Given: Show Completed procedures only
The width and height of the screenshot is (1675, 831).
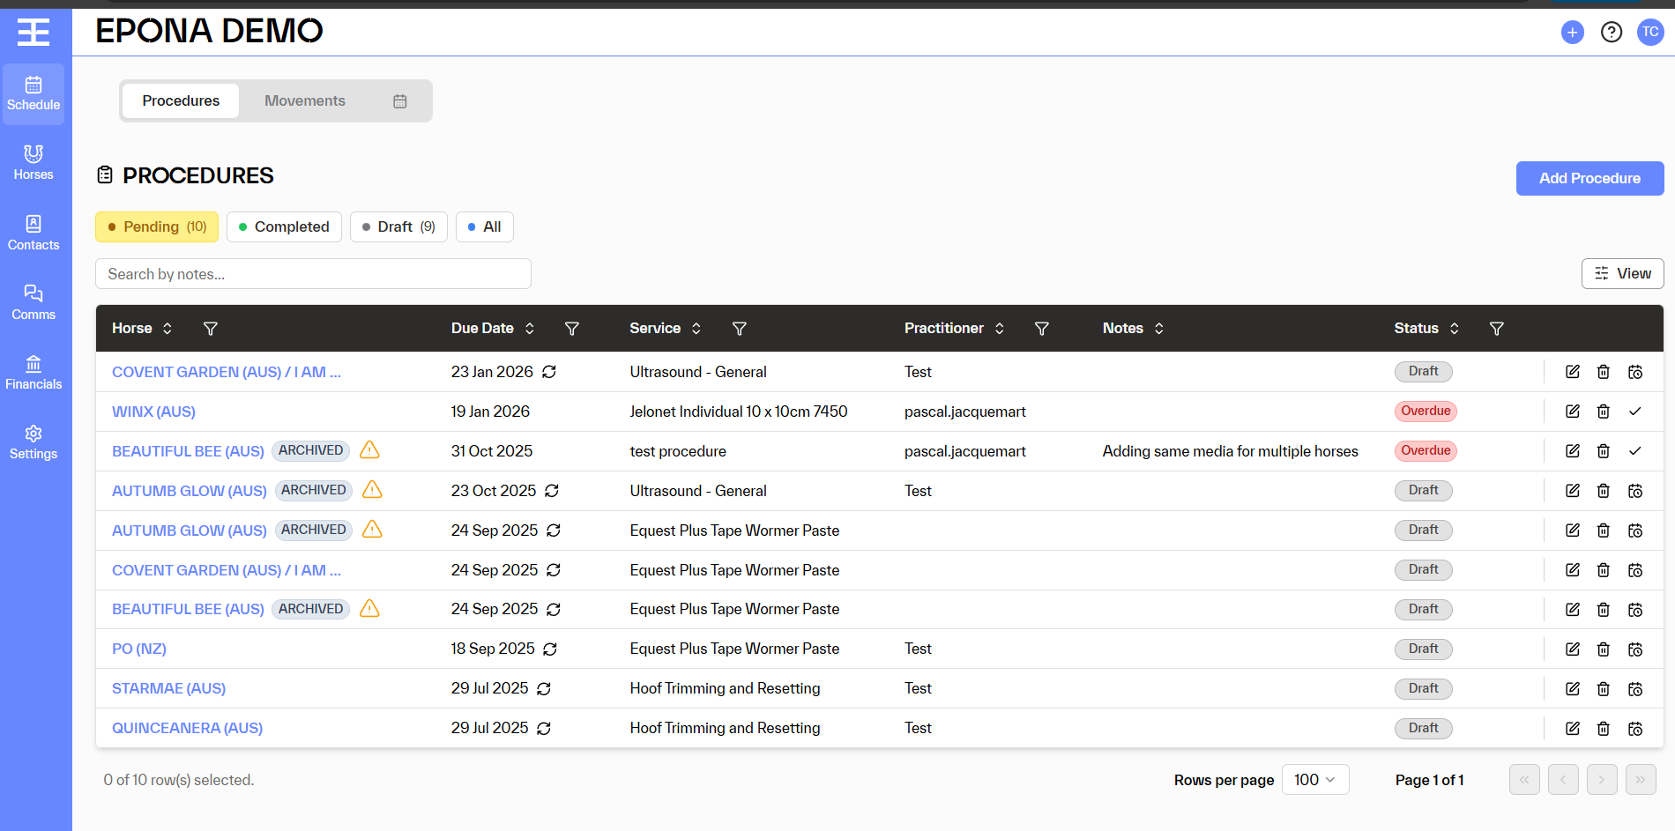Looking at the screenshot, I should tap(284, 227).
